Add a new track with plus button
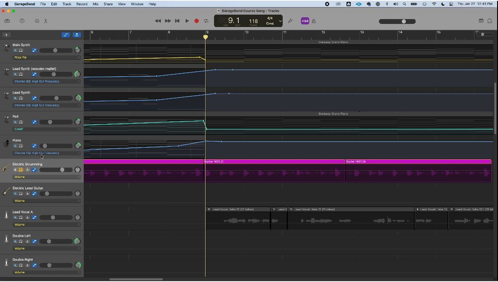498x282 pixels. pos(6,35)
